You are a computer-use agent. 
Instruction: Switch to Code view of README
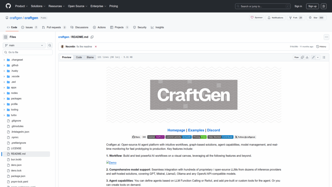click(x=79, y=57)
